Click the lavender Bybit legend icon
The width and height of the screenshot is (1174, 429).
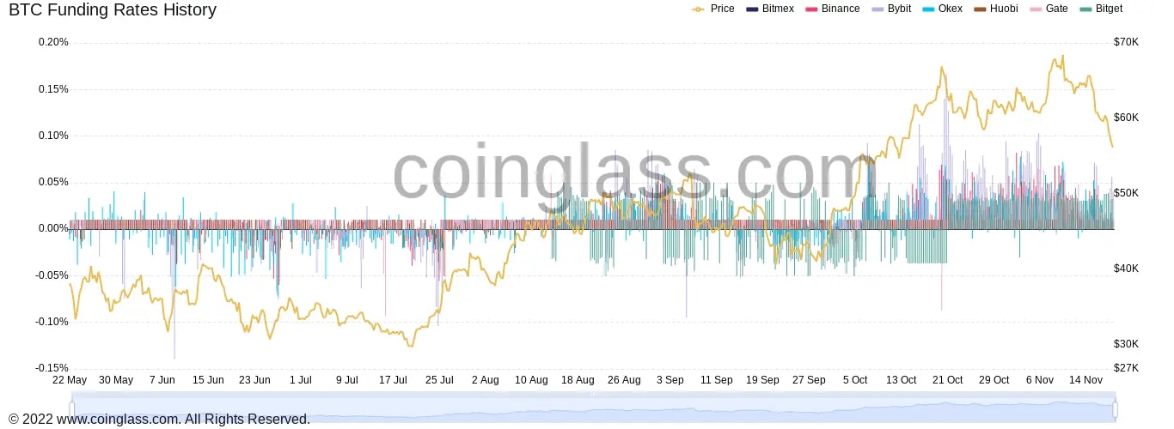877,9
